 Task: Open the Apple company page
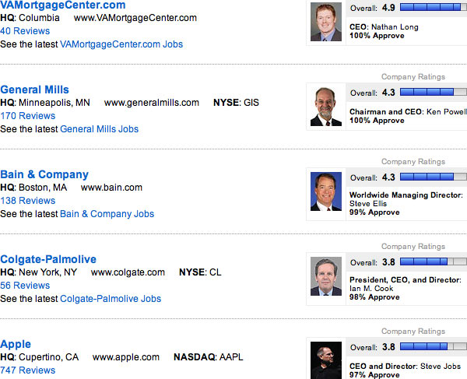coord(16,344)
